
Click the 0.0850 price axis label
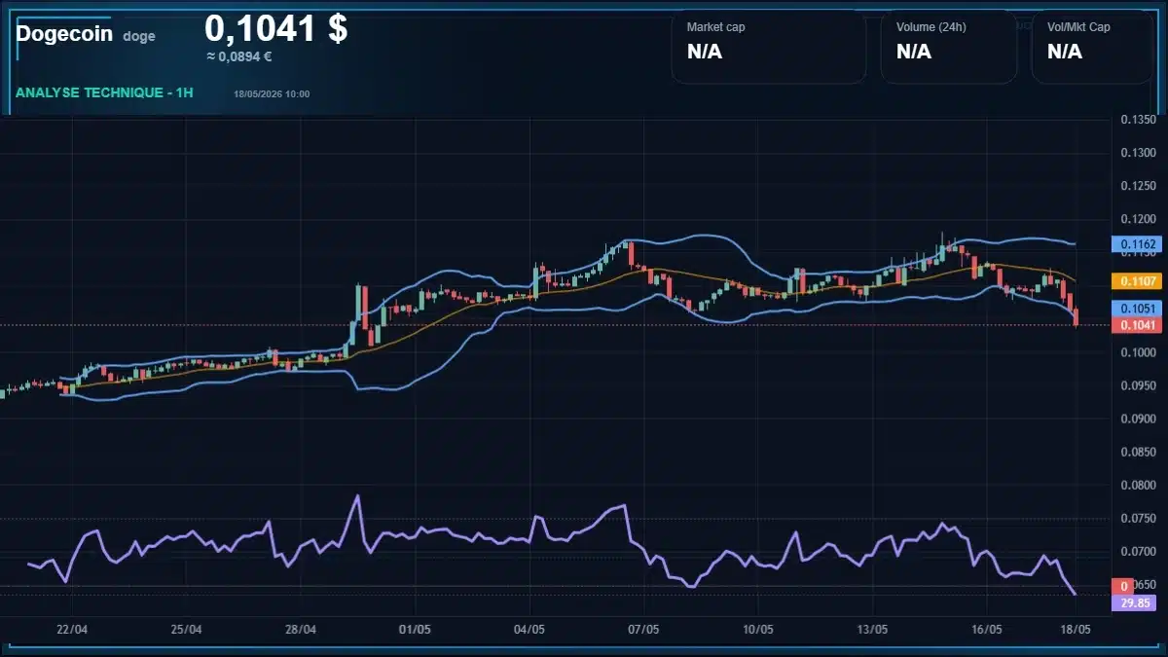pyautogui.click(x=1138, y=452)
